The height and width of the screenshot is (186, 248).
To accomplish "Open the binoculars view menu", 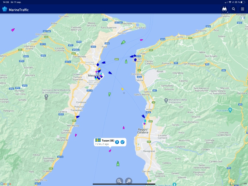I will [225, 9].
